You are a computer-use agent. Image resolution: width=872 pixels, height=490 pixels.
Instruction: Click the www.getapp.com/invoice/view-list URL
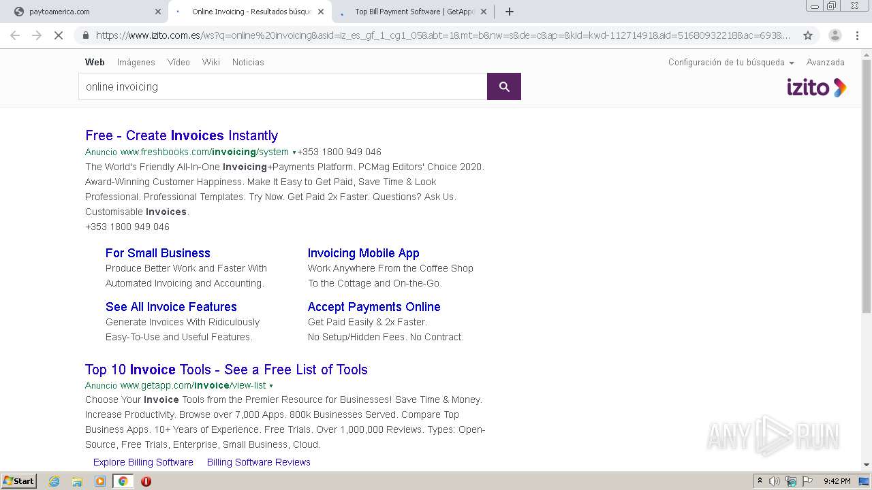click(x=193, y=385)
